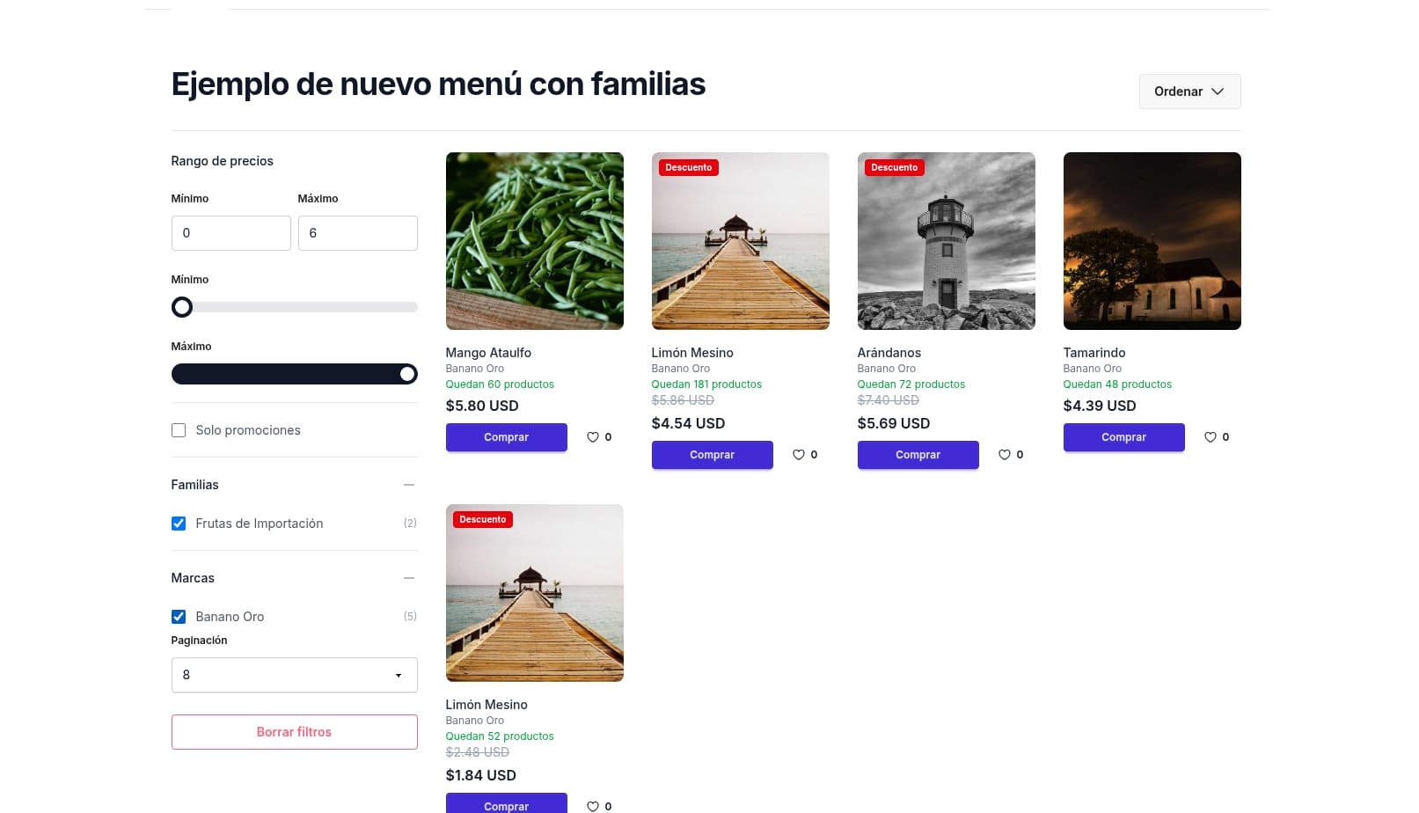The height and width of the screenshot is (813, 1419).
Task: Open the Arándanos lighthouse thumbnail
Action: 946,241
